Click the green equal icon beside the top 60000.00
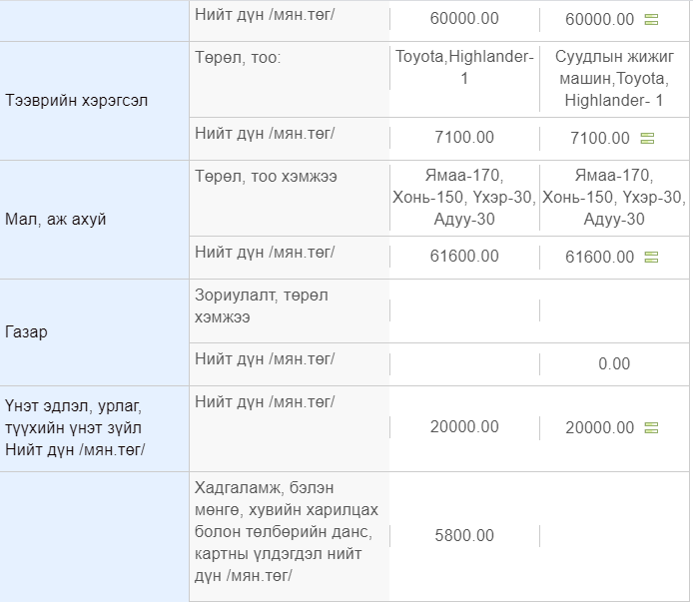Screen dimensions: 693x602 point(651,19)
